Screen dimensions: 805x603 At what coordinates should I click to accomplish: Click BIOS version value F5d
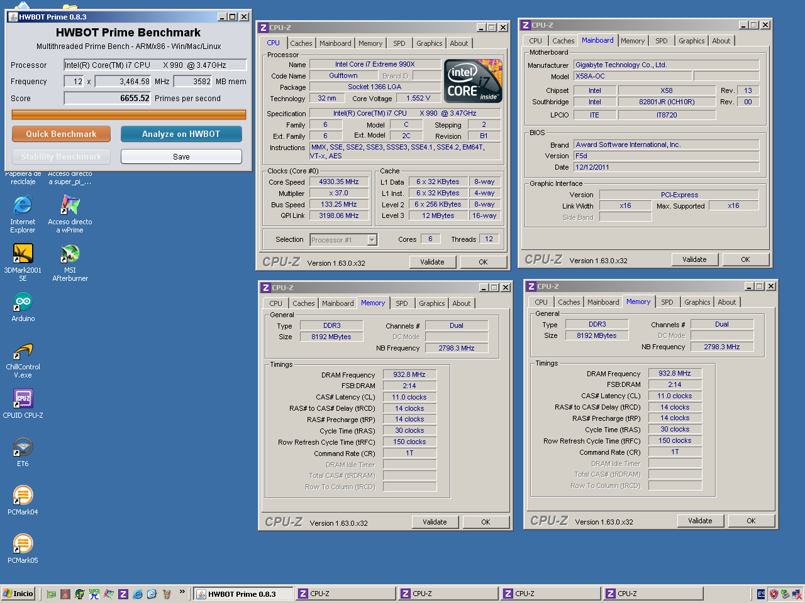point(666,156)
